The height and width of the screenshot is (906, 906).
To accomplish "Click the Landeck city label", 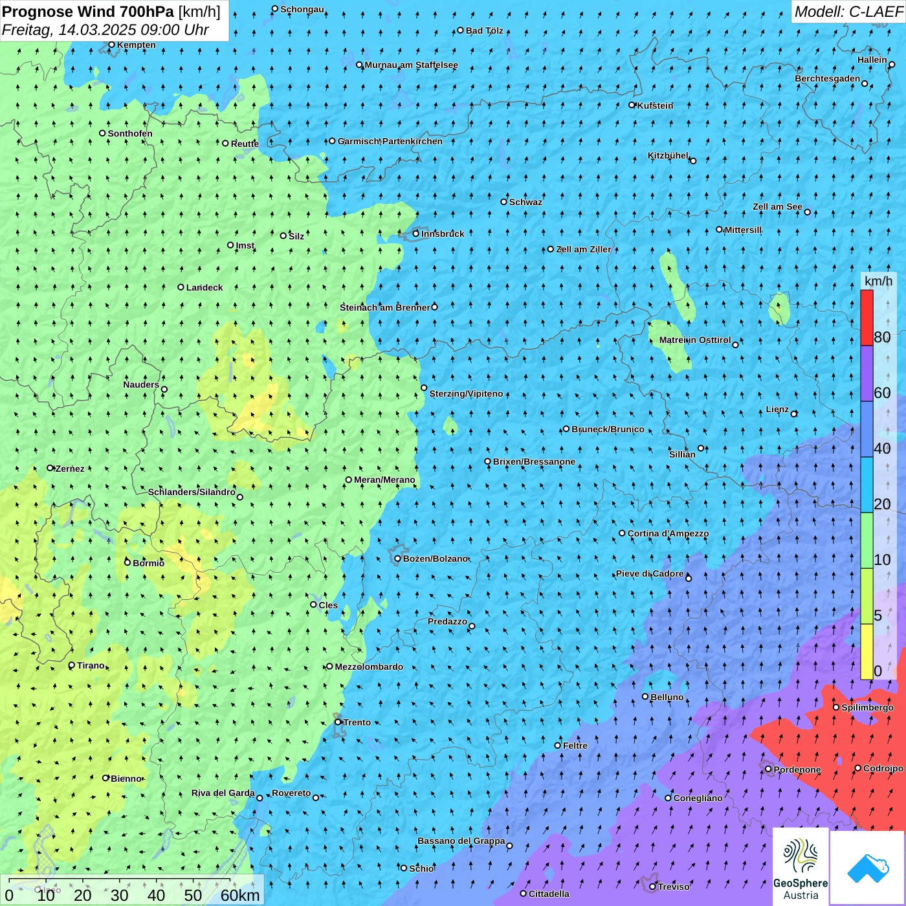I will [204, 287].
